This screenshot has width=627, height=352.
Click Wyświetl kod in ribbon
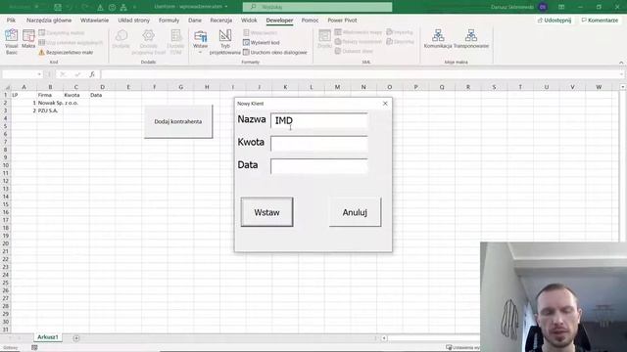coord(262,42)
